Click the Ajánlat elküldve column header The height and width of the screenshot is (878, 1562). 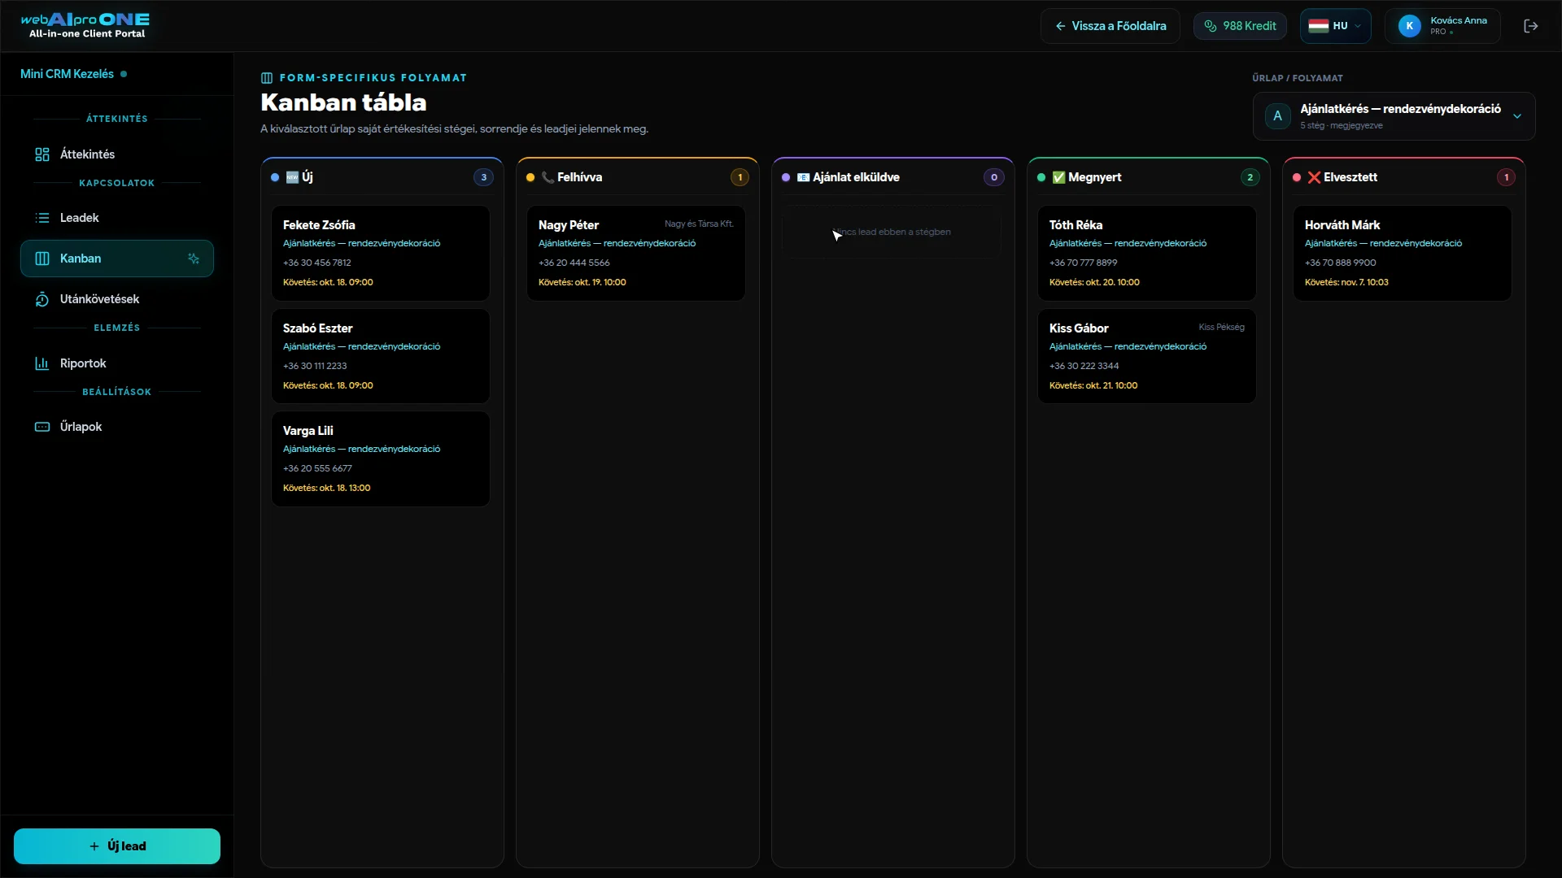click(x=893, y=177)
